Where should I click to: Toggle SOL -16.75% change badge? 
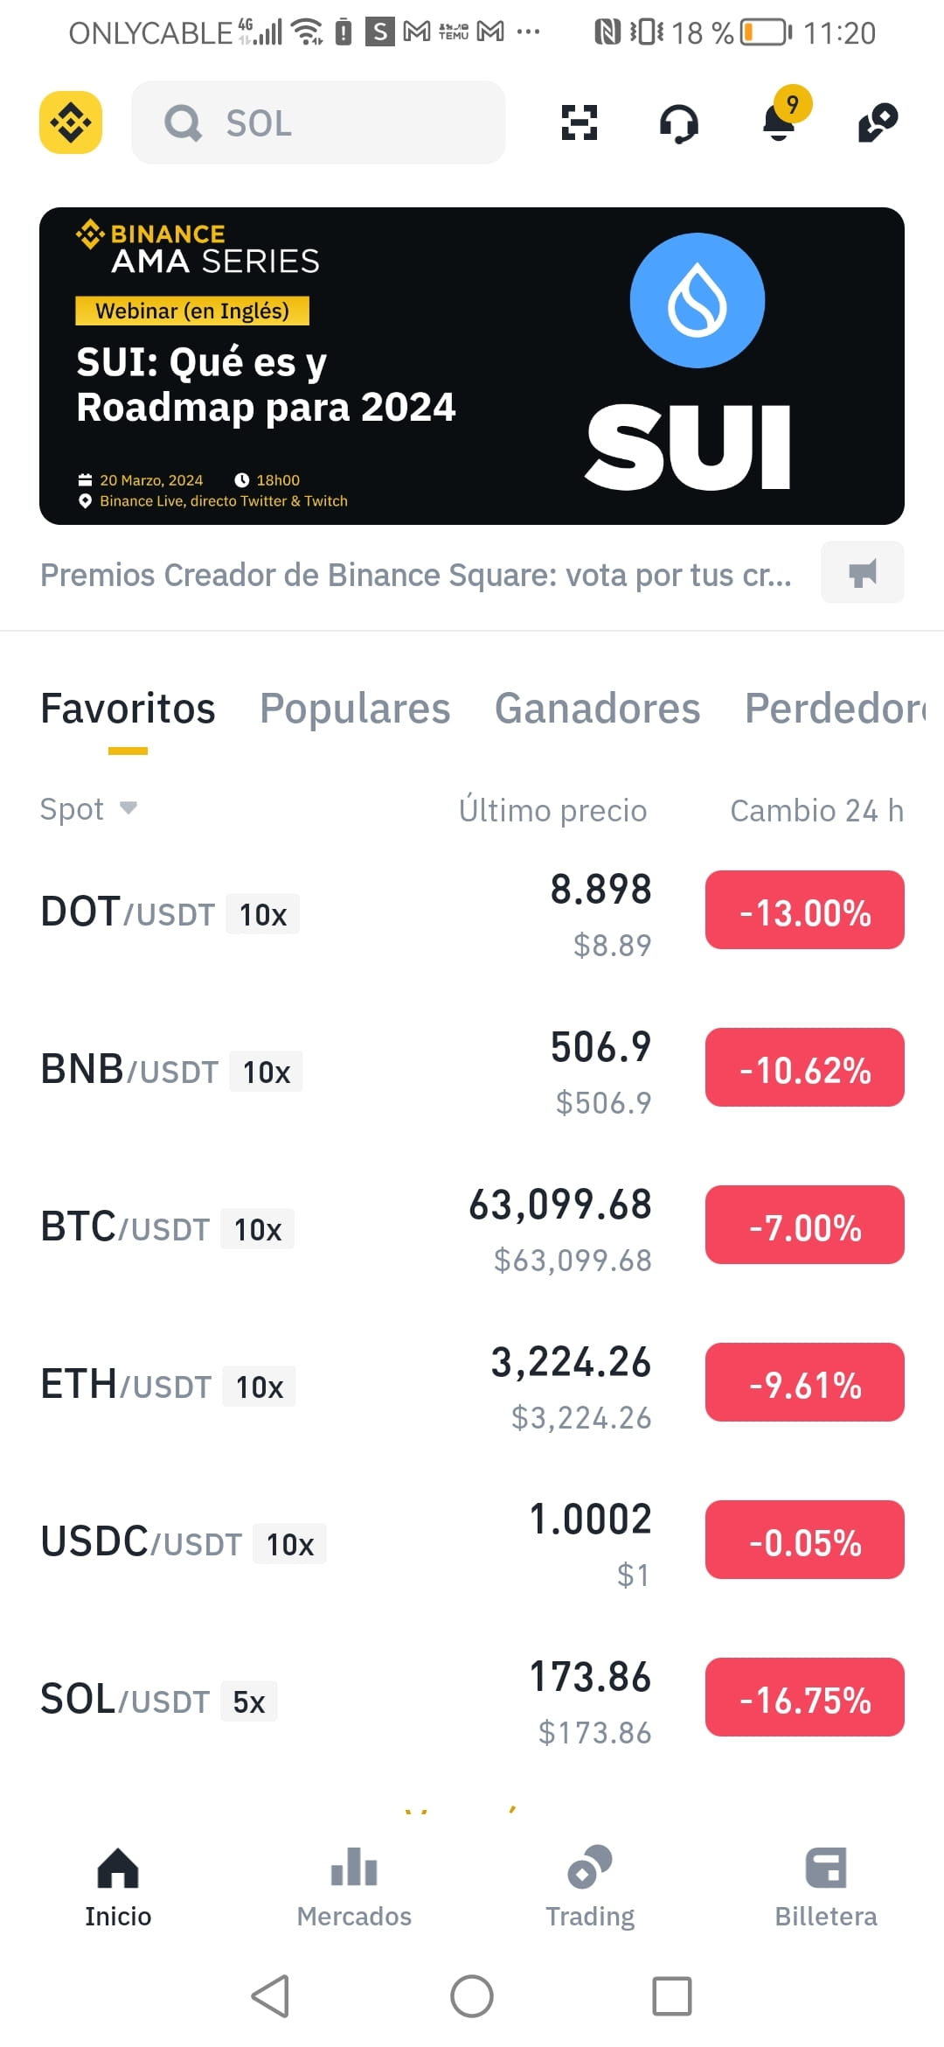804,1697
